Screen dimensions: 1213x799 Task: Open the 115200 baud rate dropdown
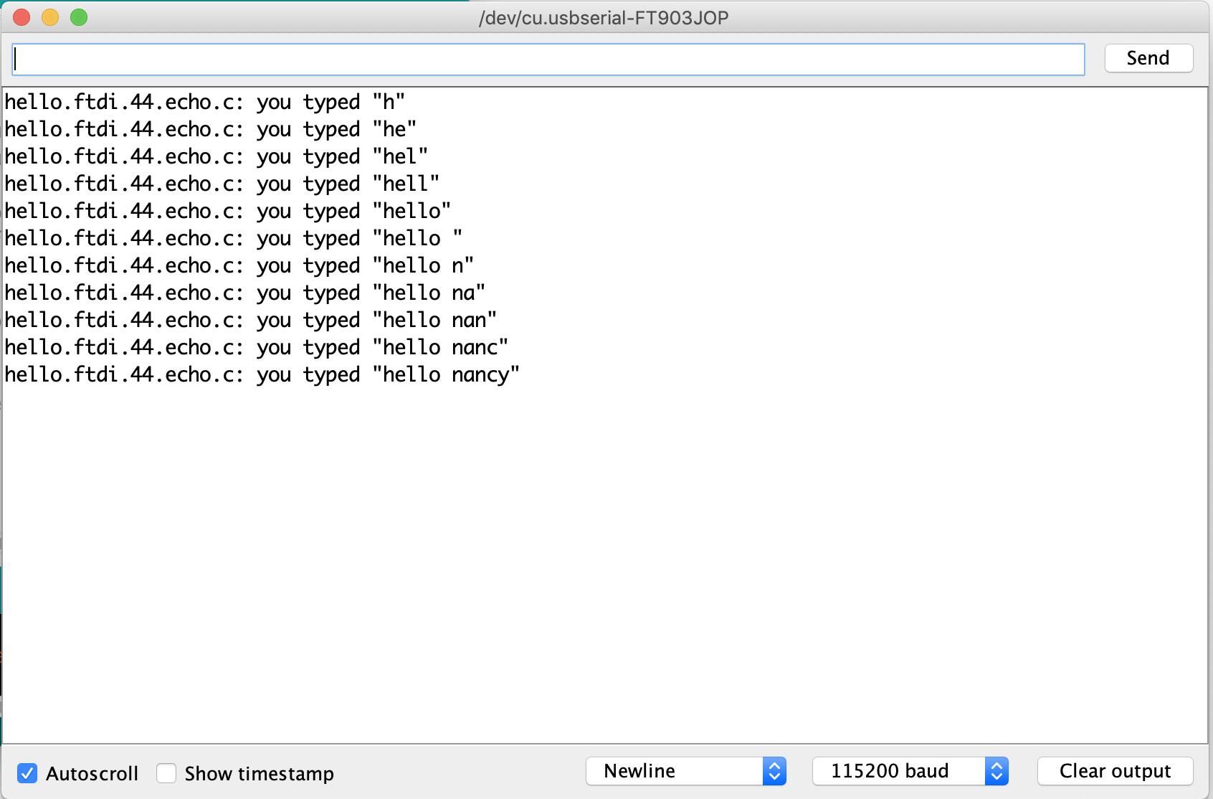(910, 771)
